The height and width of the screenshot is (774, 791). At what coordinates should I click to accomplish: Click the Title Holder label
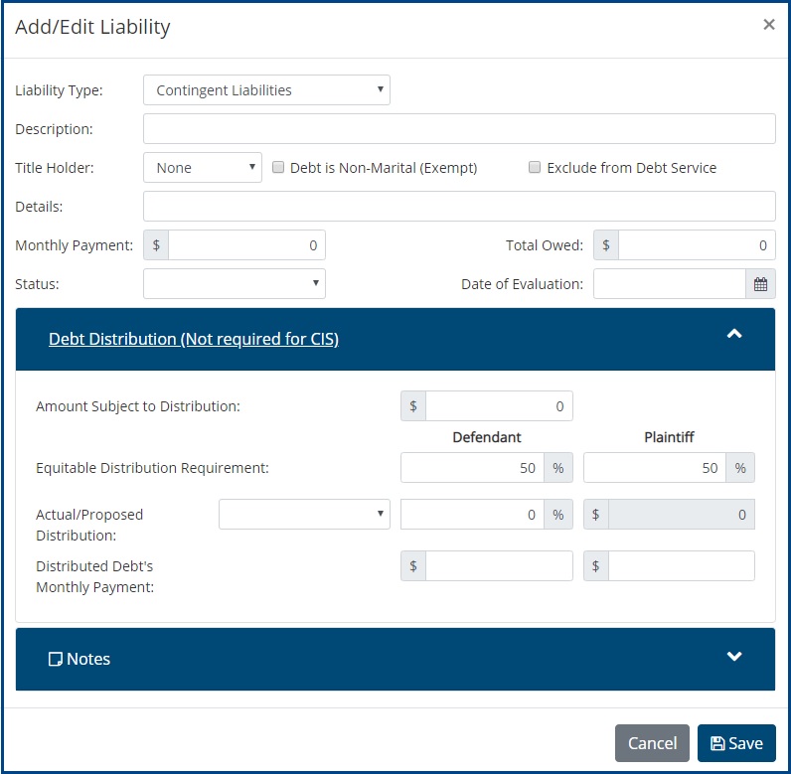(55, 167)
